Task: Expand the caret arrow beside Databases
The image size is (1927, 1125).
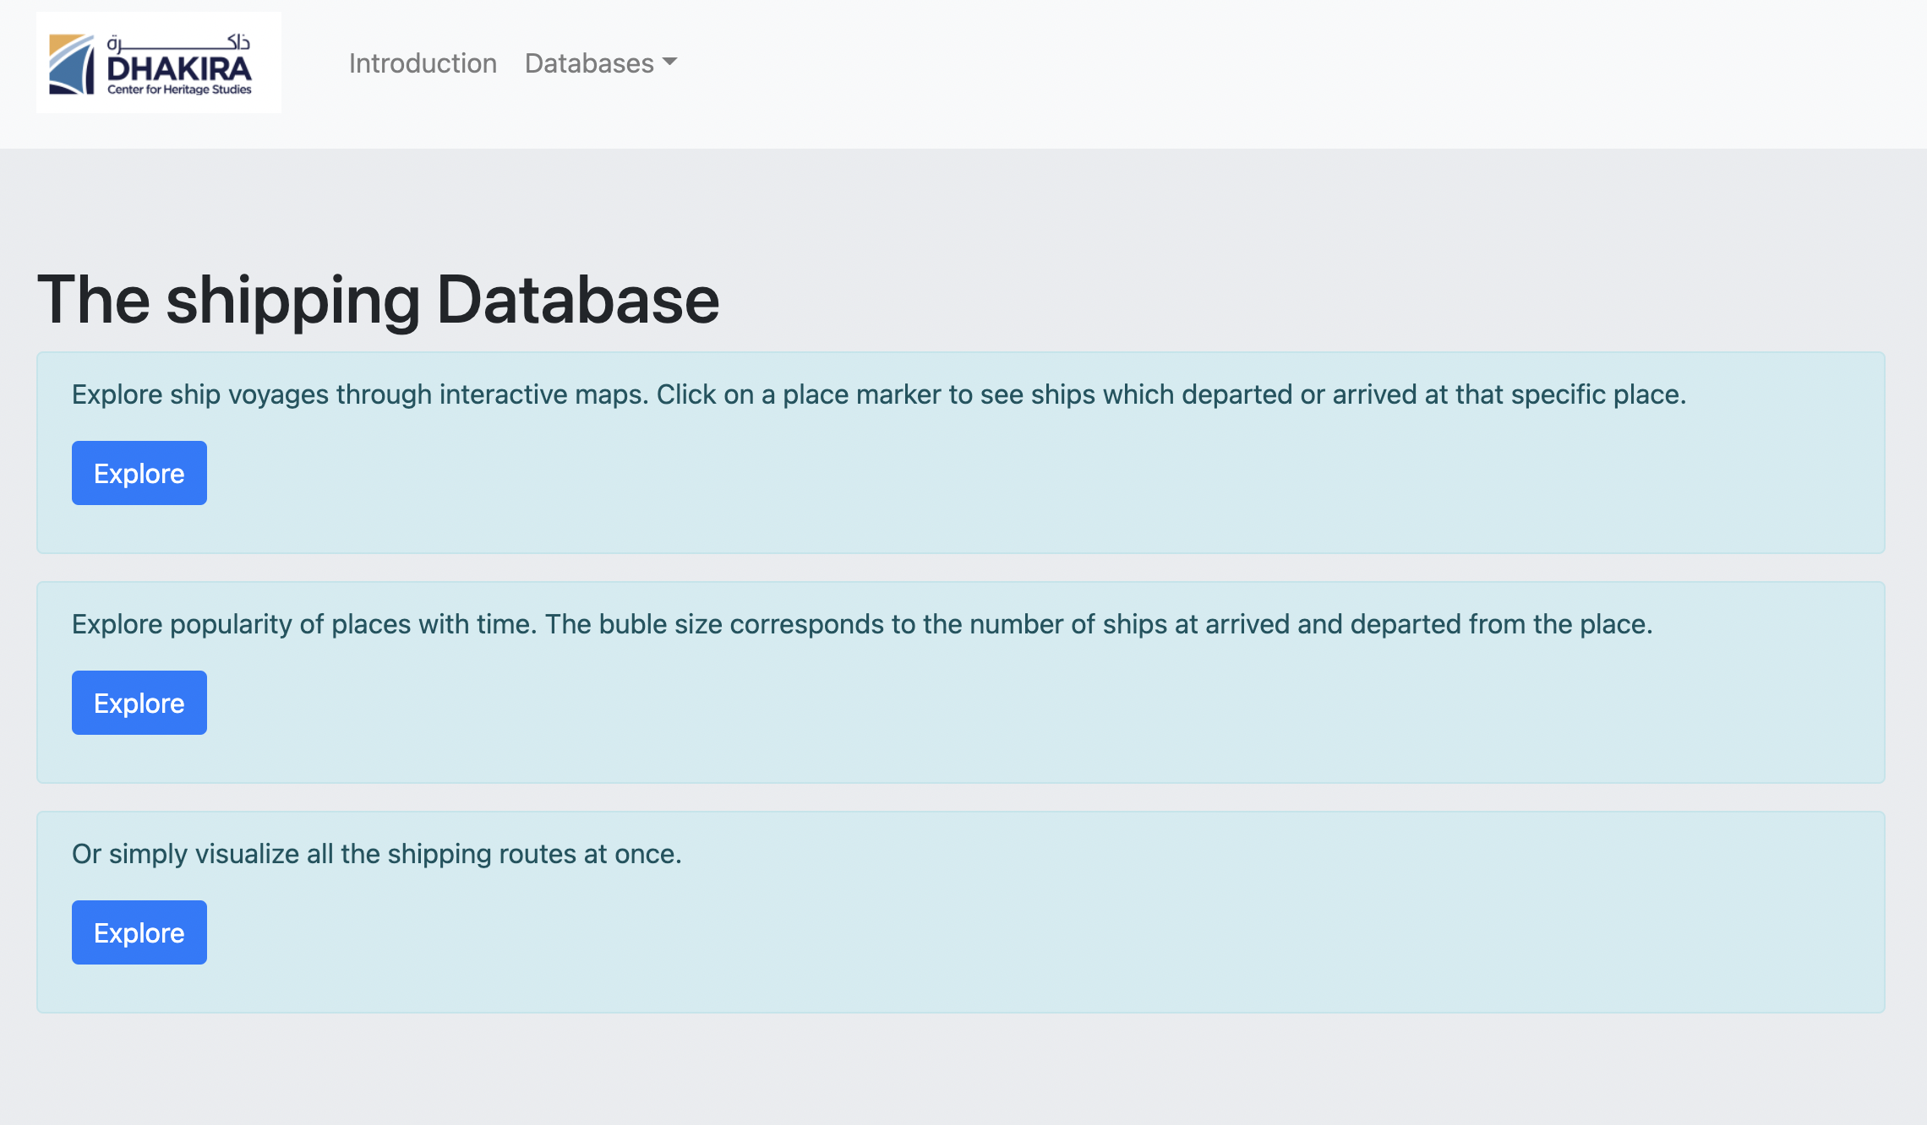Action: pos(670,62)
